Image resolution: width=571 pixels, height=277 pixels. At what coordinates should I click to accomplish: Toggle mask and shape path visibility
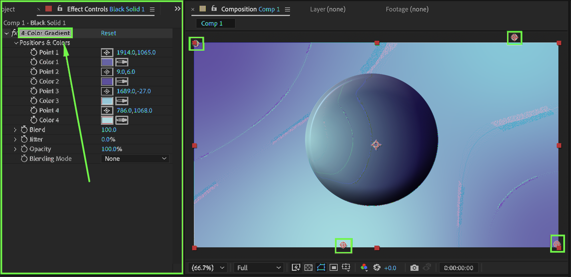321,268
